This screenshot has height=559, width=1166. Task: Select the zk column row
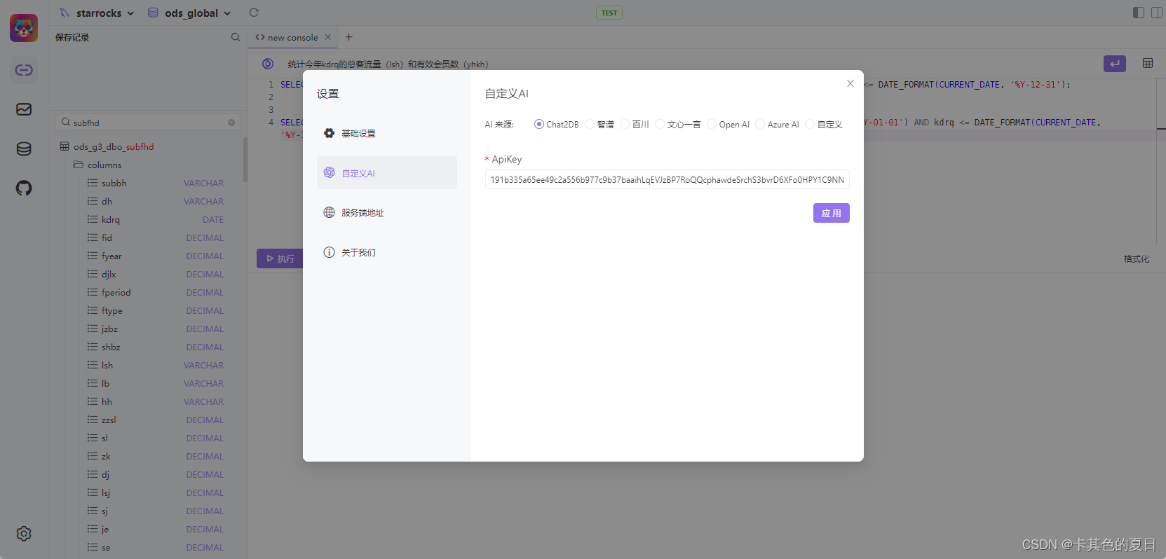coord(156,456)
